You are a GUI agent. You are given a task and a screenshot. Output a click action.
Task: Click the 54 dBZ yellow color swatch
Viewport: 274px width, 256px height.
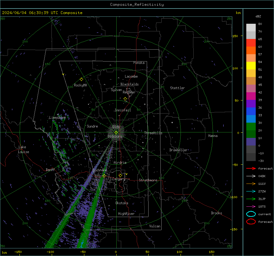(x=251, y=65)
